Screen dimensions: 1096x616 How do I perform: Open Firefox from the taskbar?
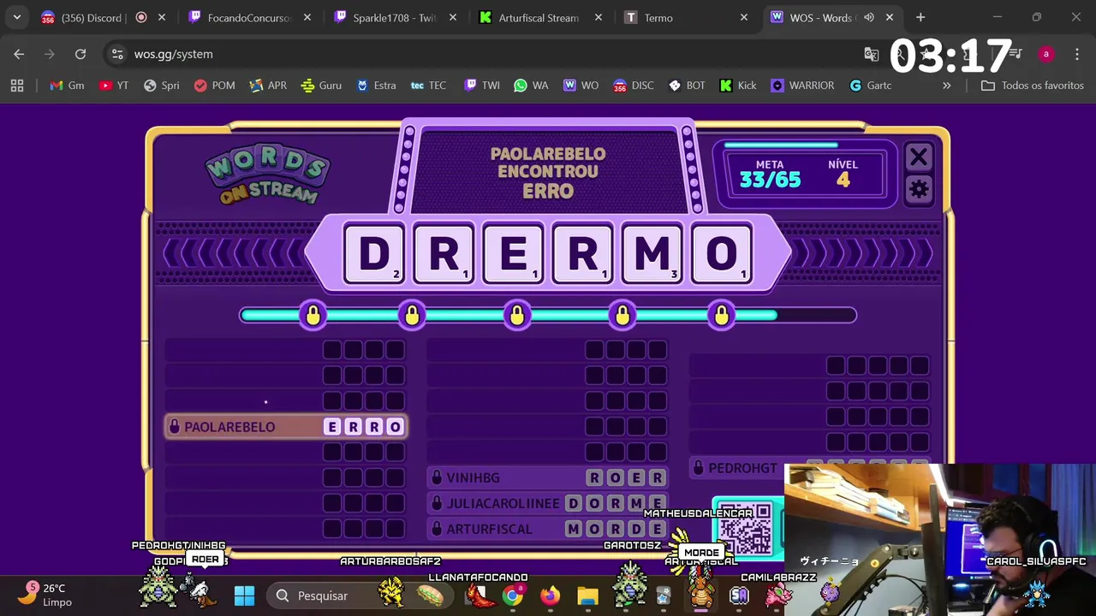[x=550, y=595]
